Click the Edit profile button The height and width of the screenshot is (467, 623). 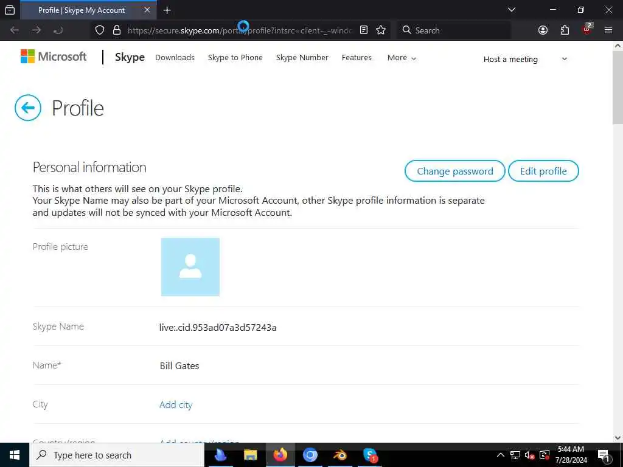pyautogui.click(x=543, y=171)
